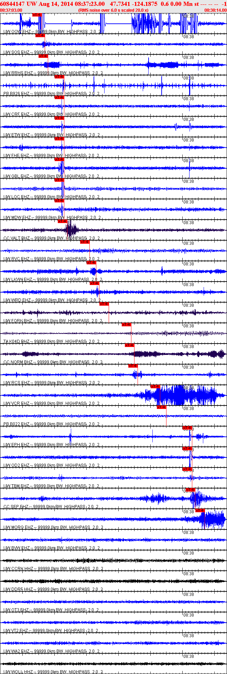Click the red pick flag on CC NORM trace
Screen dimensions: 227x674
pos(130,345)
